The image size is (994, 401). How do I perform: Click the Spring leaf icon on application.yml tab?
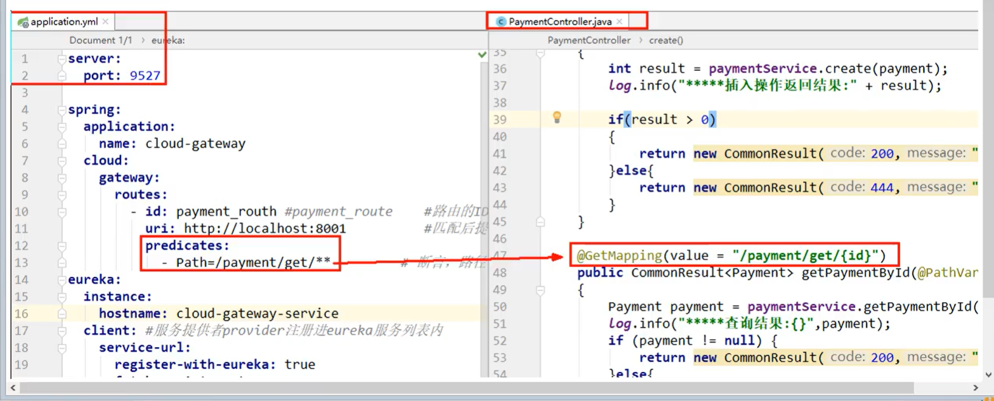tap(23, 22)
